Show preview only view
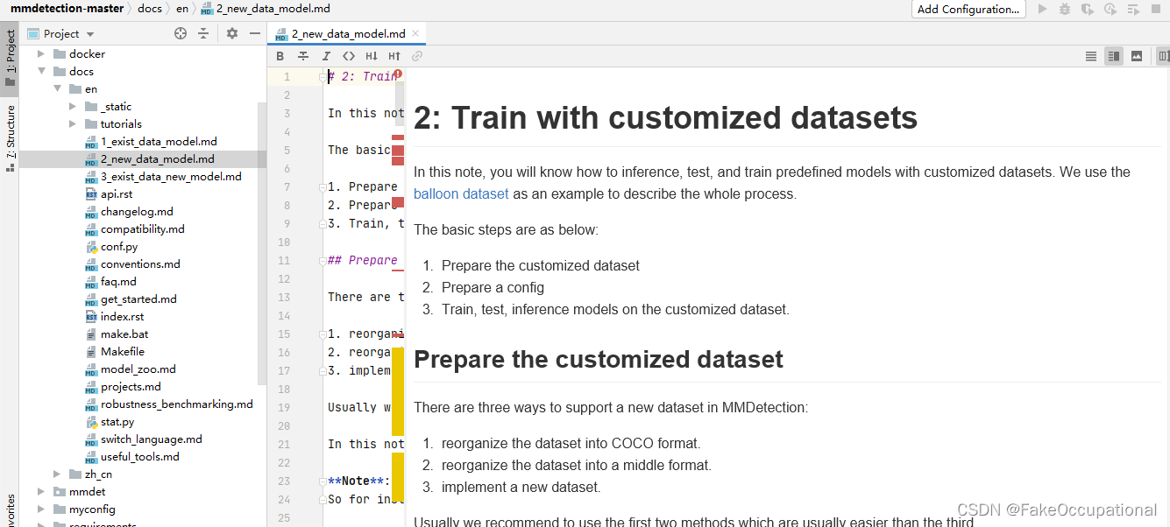The width and height of the screenshot is (1170, 527). click(x=1137, y=56)
